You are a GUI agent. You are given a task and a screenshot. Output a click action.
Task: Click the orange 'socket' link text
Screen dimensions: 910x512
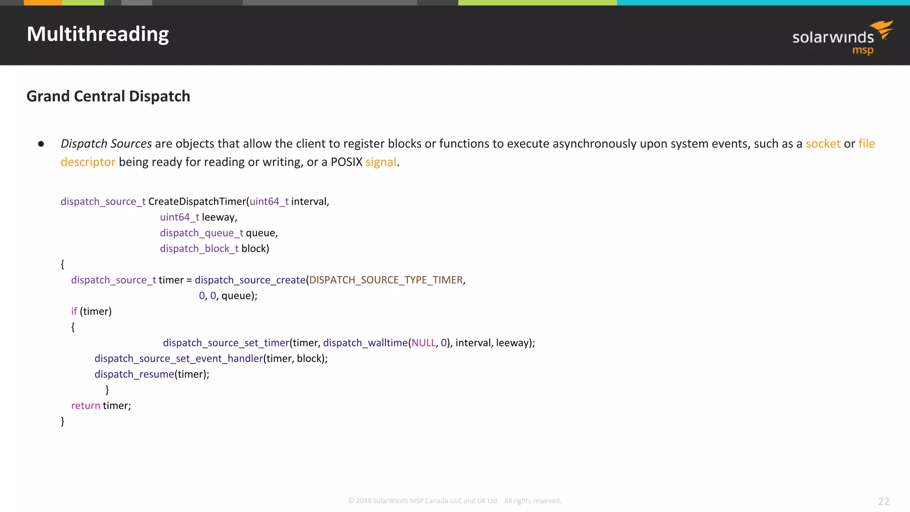[x=823, y=144]
